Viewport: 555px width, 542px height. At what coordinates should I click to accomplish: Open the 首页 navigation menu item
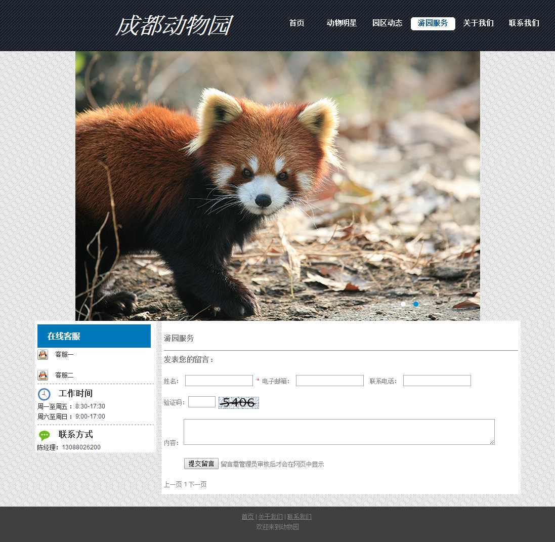(296, 23)
